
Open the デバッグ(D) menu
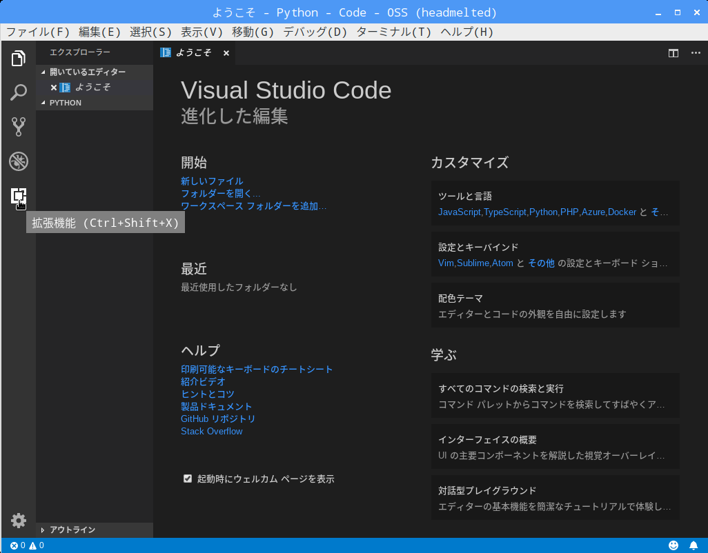click(315, 32)
